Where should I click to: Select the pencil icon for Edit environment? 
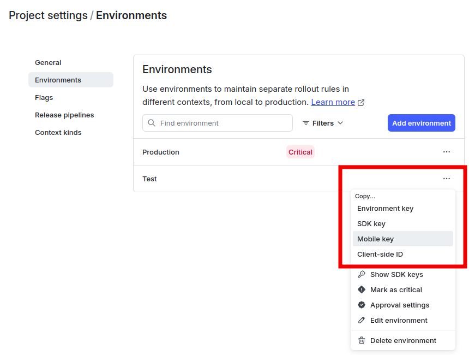tap(362, 320)
